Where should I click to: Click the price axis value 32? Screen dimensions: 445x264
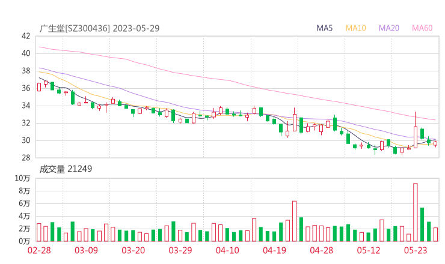pos(26,123)
